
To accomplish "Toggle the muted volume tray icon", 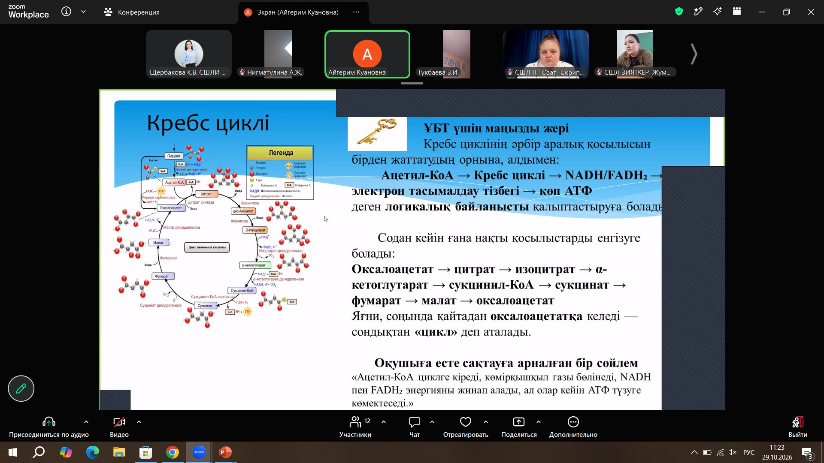I will click(733, 452).
